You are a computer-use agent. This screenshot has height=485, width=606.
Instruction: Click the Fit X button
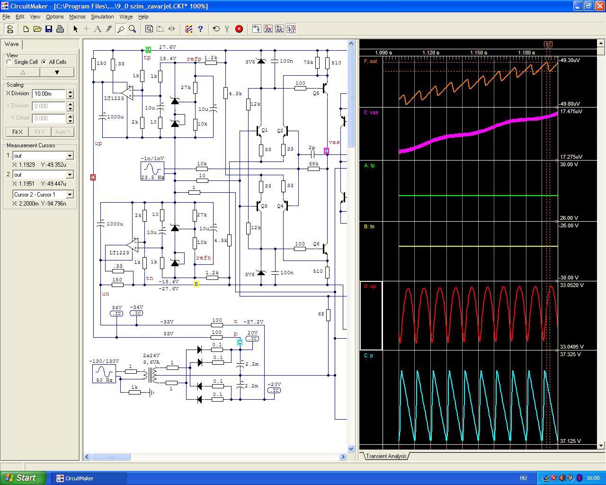click(18, 132)
